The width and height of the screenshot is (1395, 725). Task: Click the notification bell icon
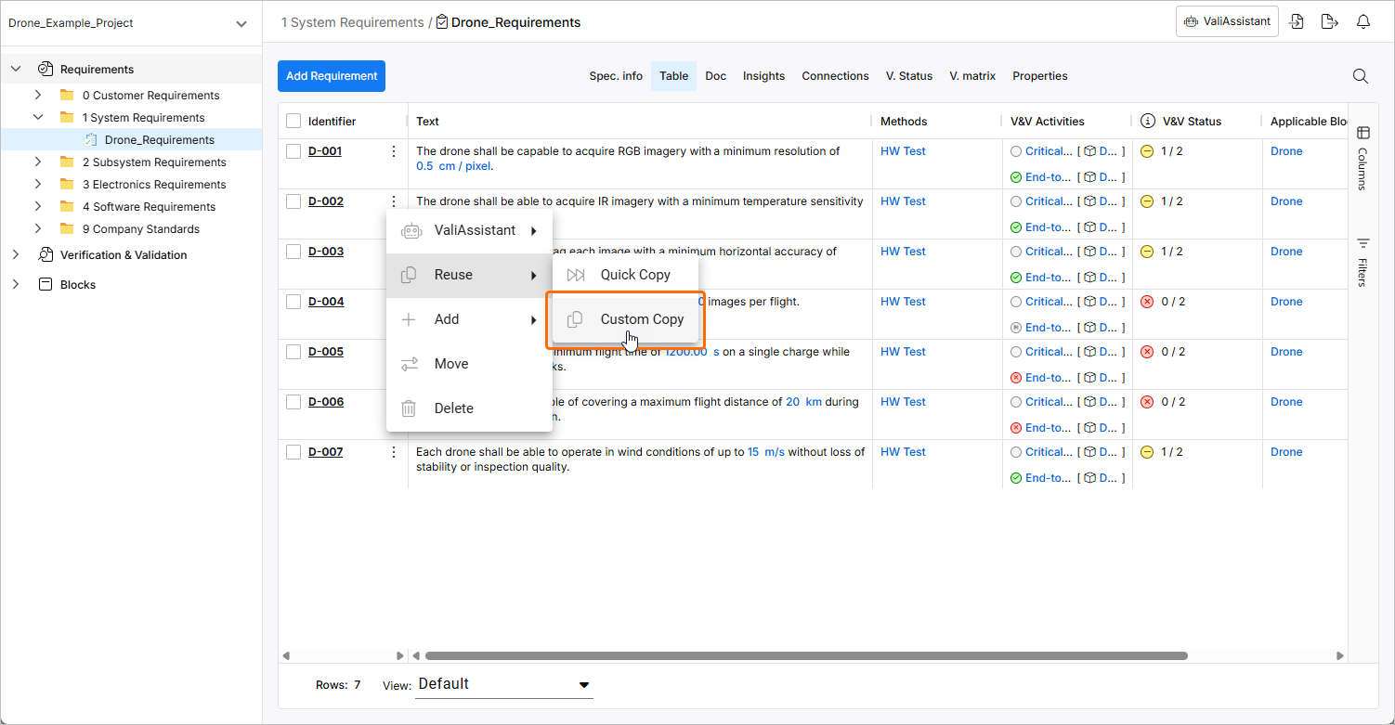(x=1362, y=22)
